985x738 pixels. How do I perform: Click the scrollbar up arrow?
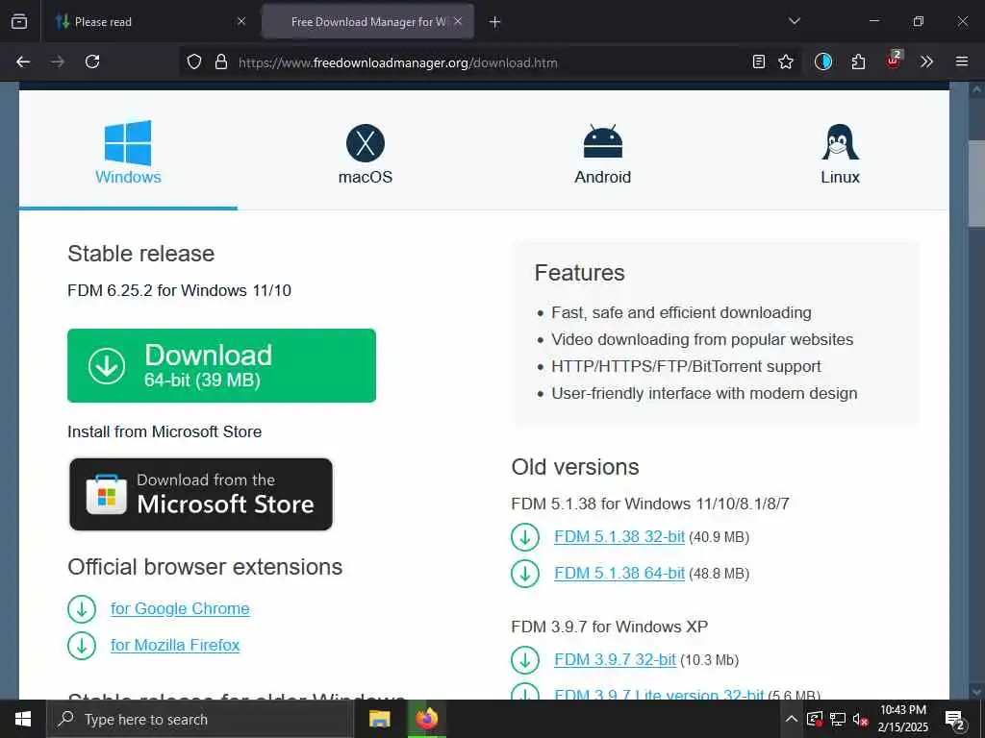click(x=976, y=89)
